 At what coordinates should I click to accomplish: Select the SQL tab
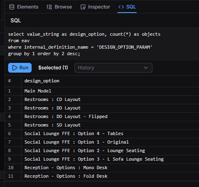127,7
